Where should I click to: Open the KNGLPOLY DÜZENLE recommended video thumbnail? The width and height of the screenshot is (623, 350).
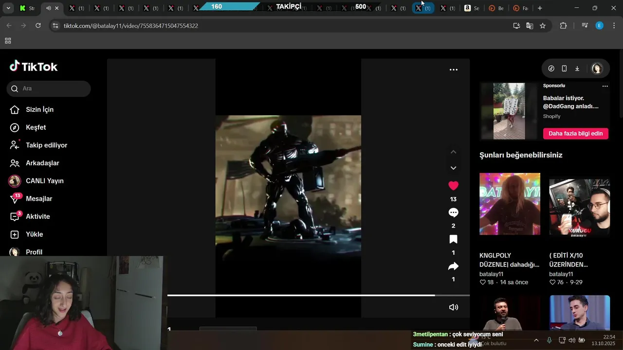pos(510,204)
